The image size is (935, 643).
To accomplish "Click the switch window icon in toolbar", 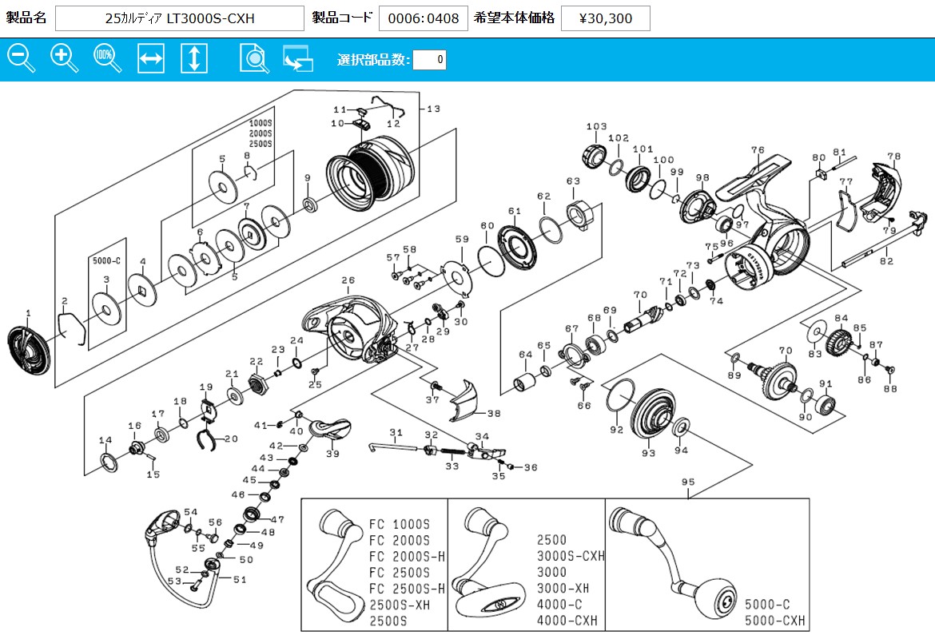I will 298,58.
